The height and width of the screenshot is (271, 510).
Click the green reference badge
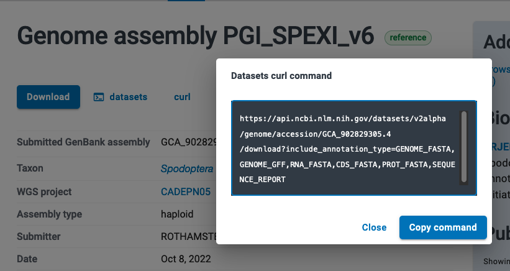point(408,37)
